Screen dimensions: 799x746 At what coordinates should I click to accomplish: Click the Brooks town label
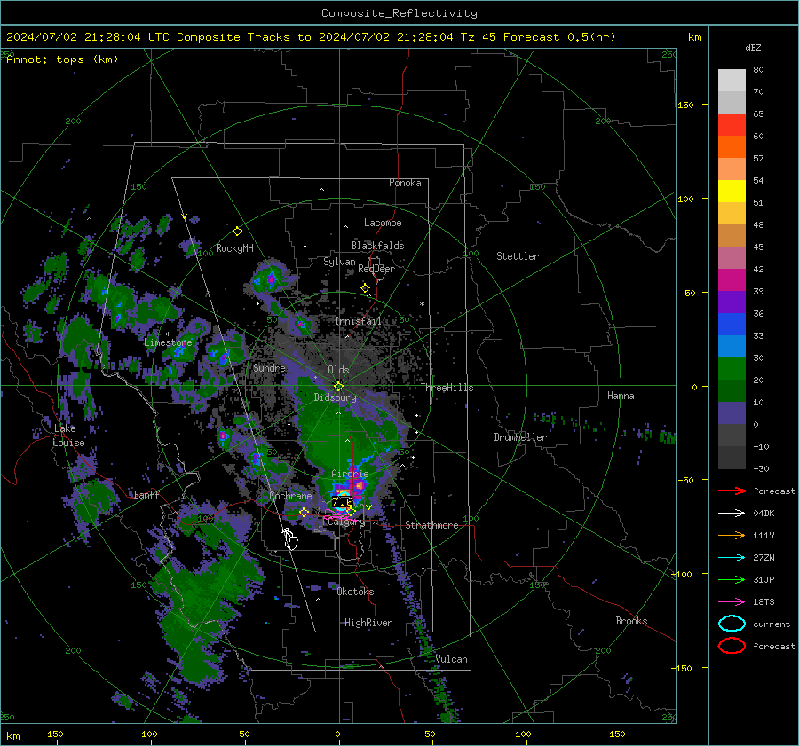(x=631, y=621)
